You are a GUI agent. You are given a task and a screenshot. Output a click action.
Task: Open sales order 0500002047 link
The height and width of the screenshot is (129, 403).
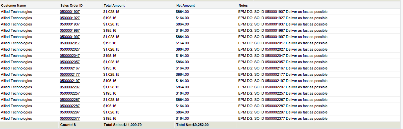tap(70, 56)
